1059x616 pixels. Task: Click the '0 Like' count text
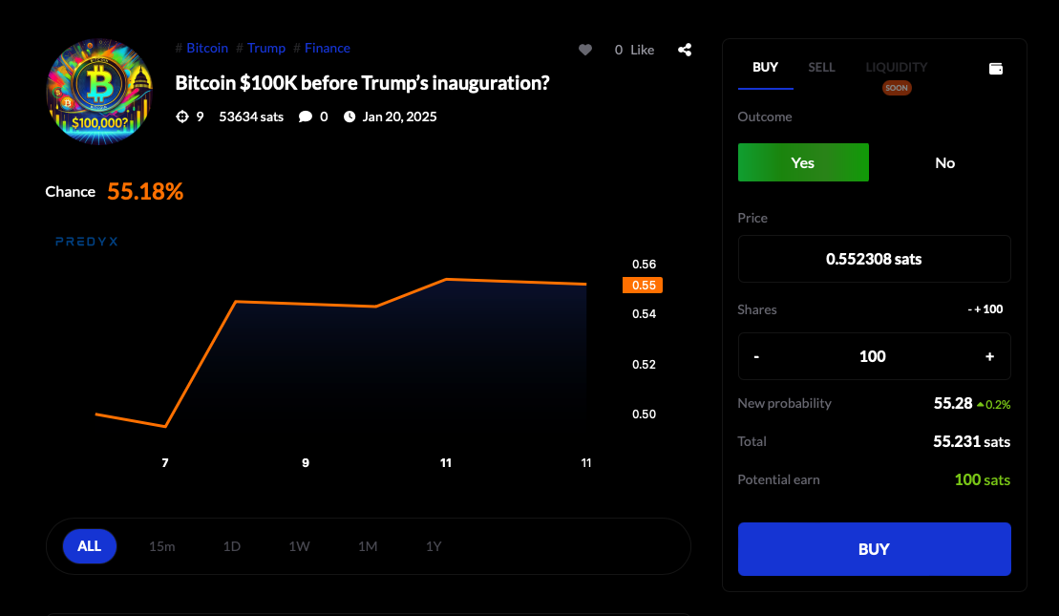(x=634, y=50)
